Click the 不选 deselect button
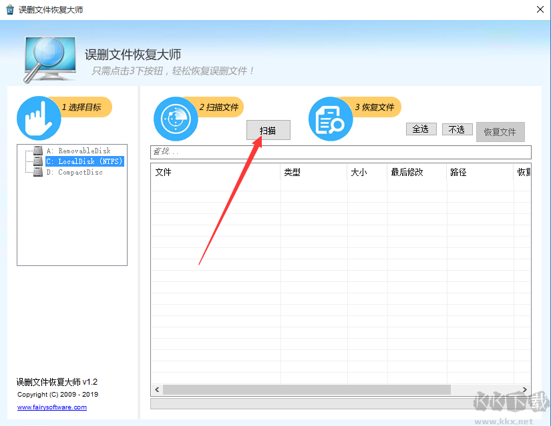The width and height of the screenshot is (551, 426). pos(457,129)
